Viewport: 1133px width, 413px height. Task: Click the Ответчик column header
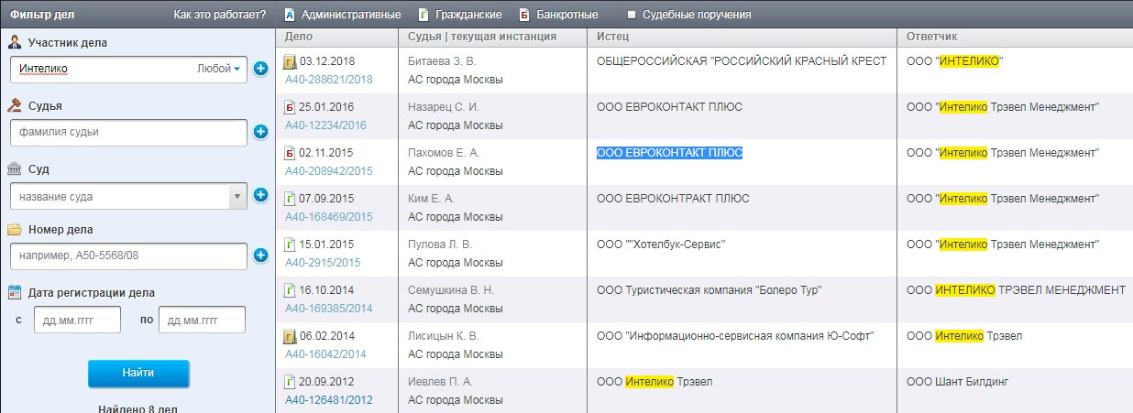[x=931, y=37]
